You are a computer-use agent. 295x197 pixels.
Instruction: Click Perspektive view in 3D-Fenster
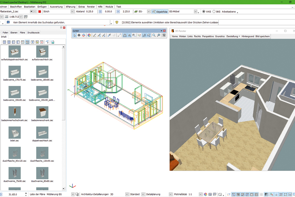[x=208, y=37]
